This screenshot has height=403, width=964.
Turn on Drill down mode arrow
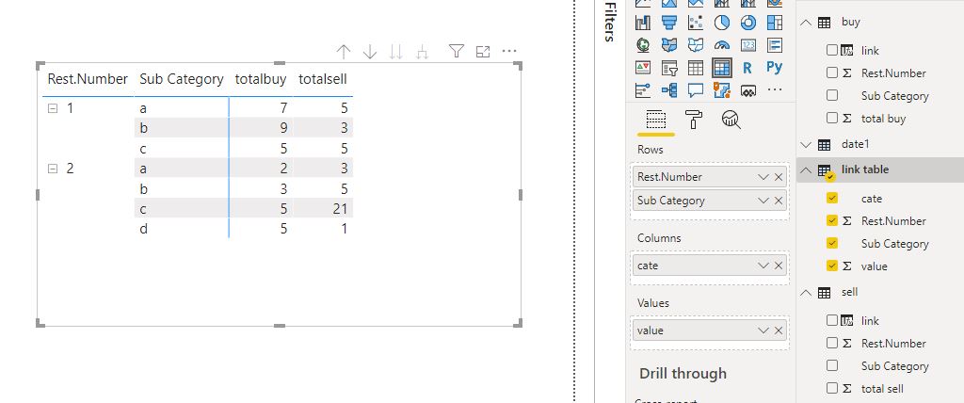point(369,53)
